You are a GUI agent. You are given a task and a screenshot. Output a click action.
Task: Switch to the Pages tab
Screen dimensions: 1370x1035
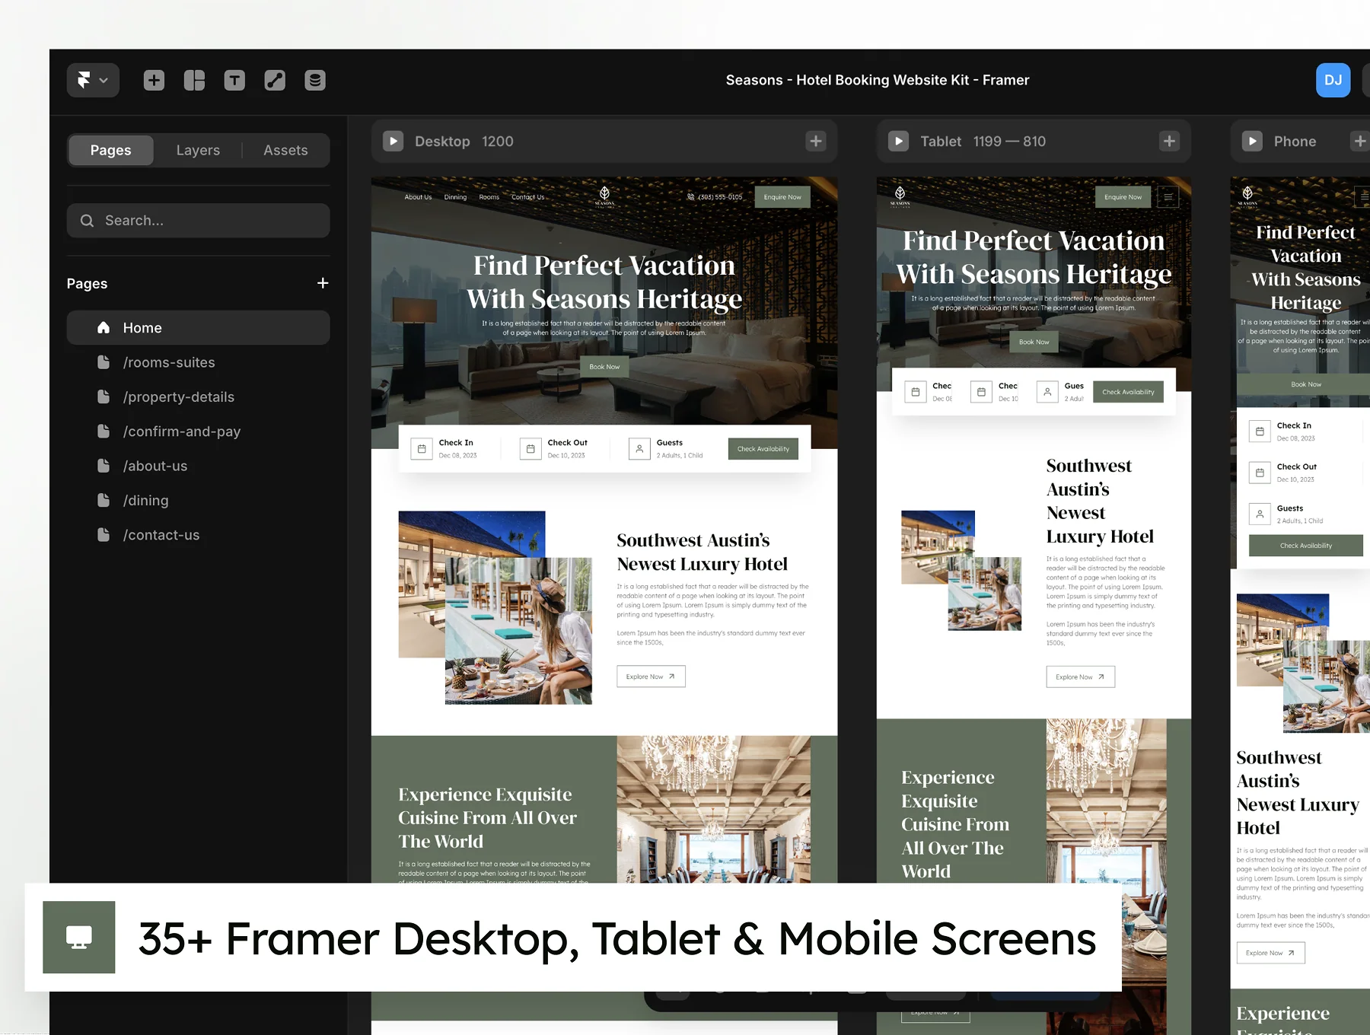click(x=110, y=150)
